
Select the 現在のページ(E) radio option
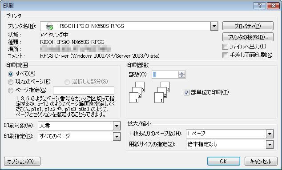click(11, 82)
